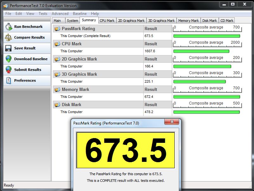This screenshot has height=191, width=254.
Task: Click the Memory Mark section icon
Action: [57, 90]
